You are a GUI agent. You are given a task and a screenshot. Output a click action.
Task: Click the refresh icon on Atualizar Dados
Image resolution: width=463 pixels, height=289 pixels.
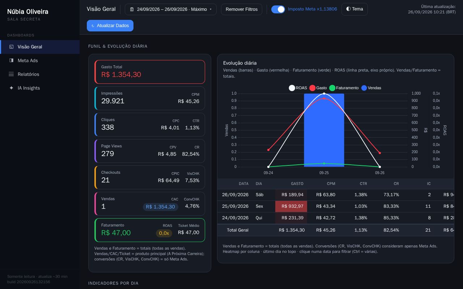[x=93, y=26]
